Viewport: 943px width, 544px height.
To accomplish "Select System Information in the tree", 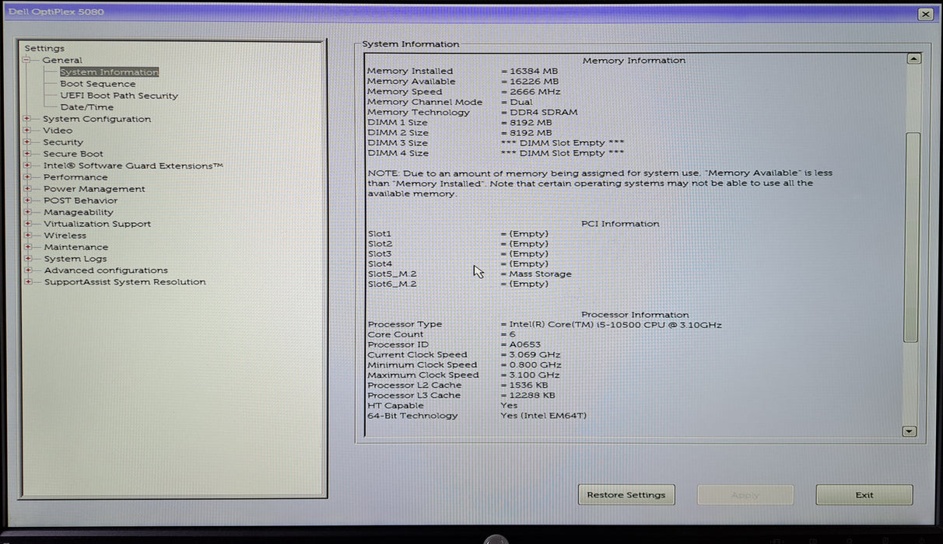I will (x=109, y=72).
